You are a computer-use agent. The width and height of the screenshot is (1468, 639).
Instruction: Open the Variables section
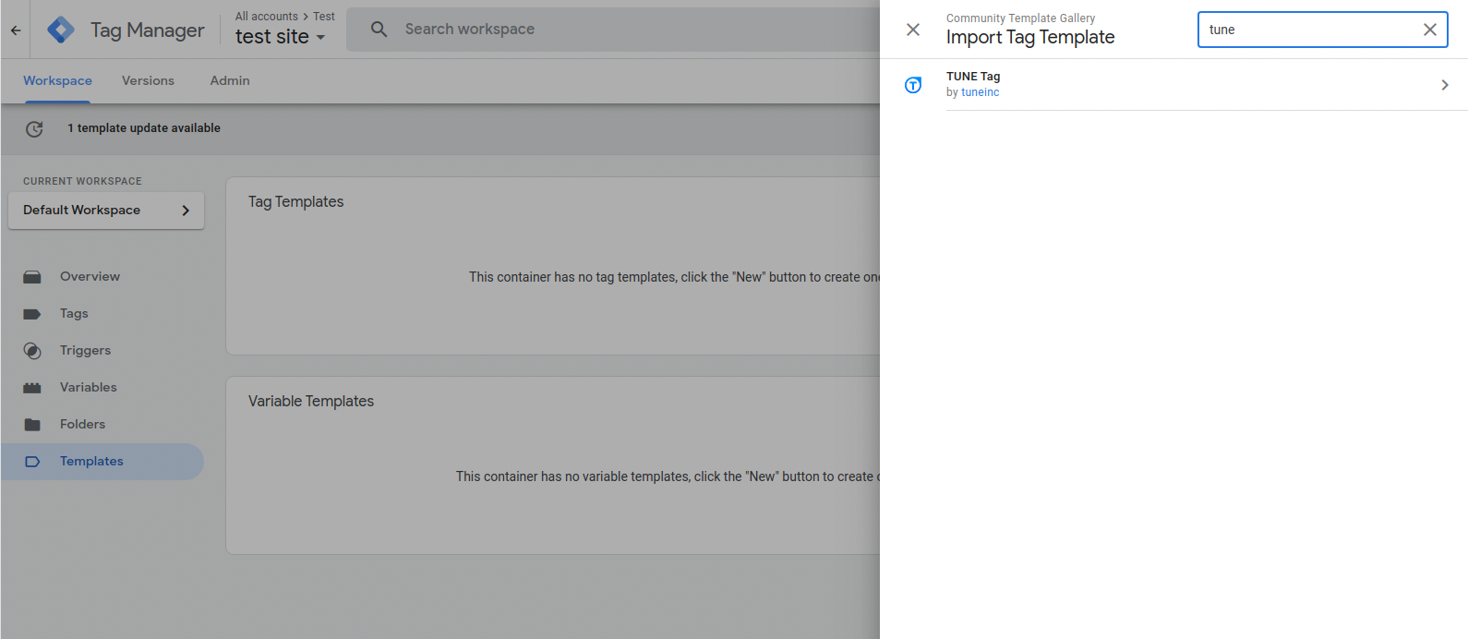tap(102, 388)
